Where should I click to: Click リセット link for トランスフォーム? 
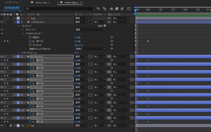click(x=77, y=53)
